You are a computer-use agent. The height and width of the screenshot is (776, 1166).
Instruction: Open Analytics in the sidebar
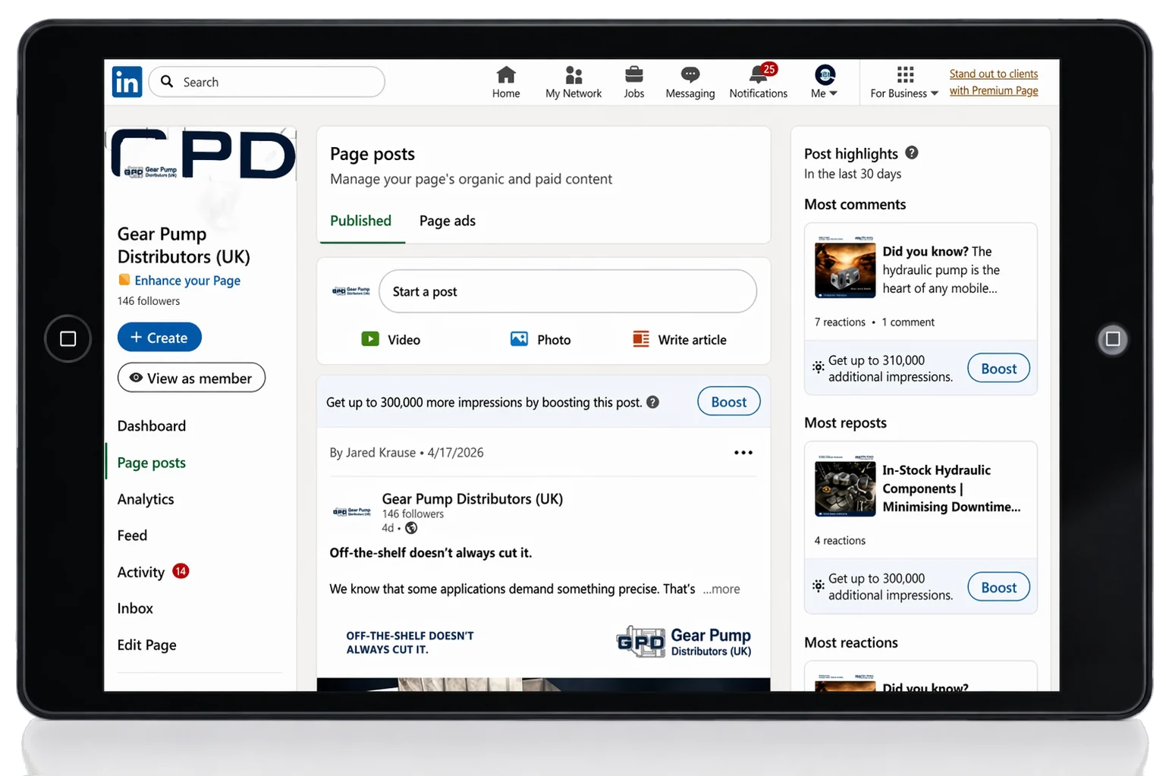click(146, 499)
